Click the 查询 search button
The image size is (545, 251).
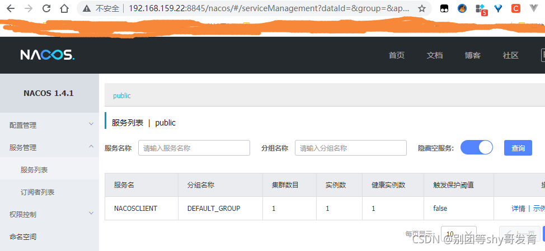518,148
